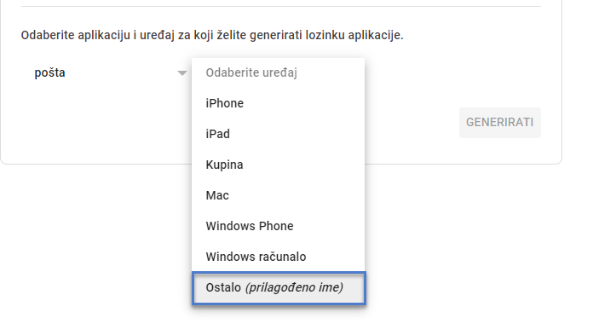The image size is (593, 324).
Task: Select Mac in the device menu
Action: (279, 195)
